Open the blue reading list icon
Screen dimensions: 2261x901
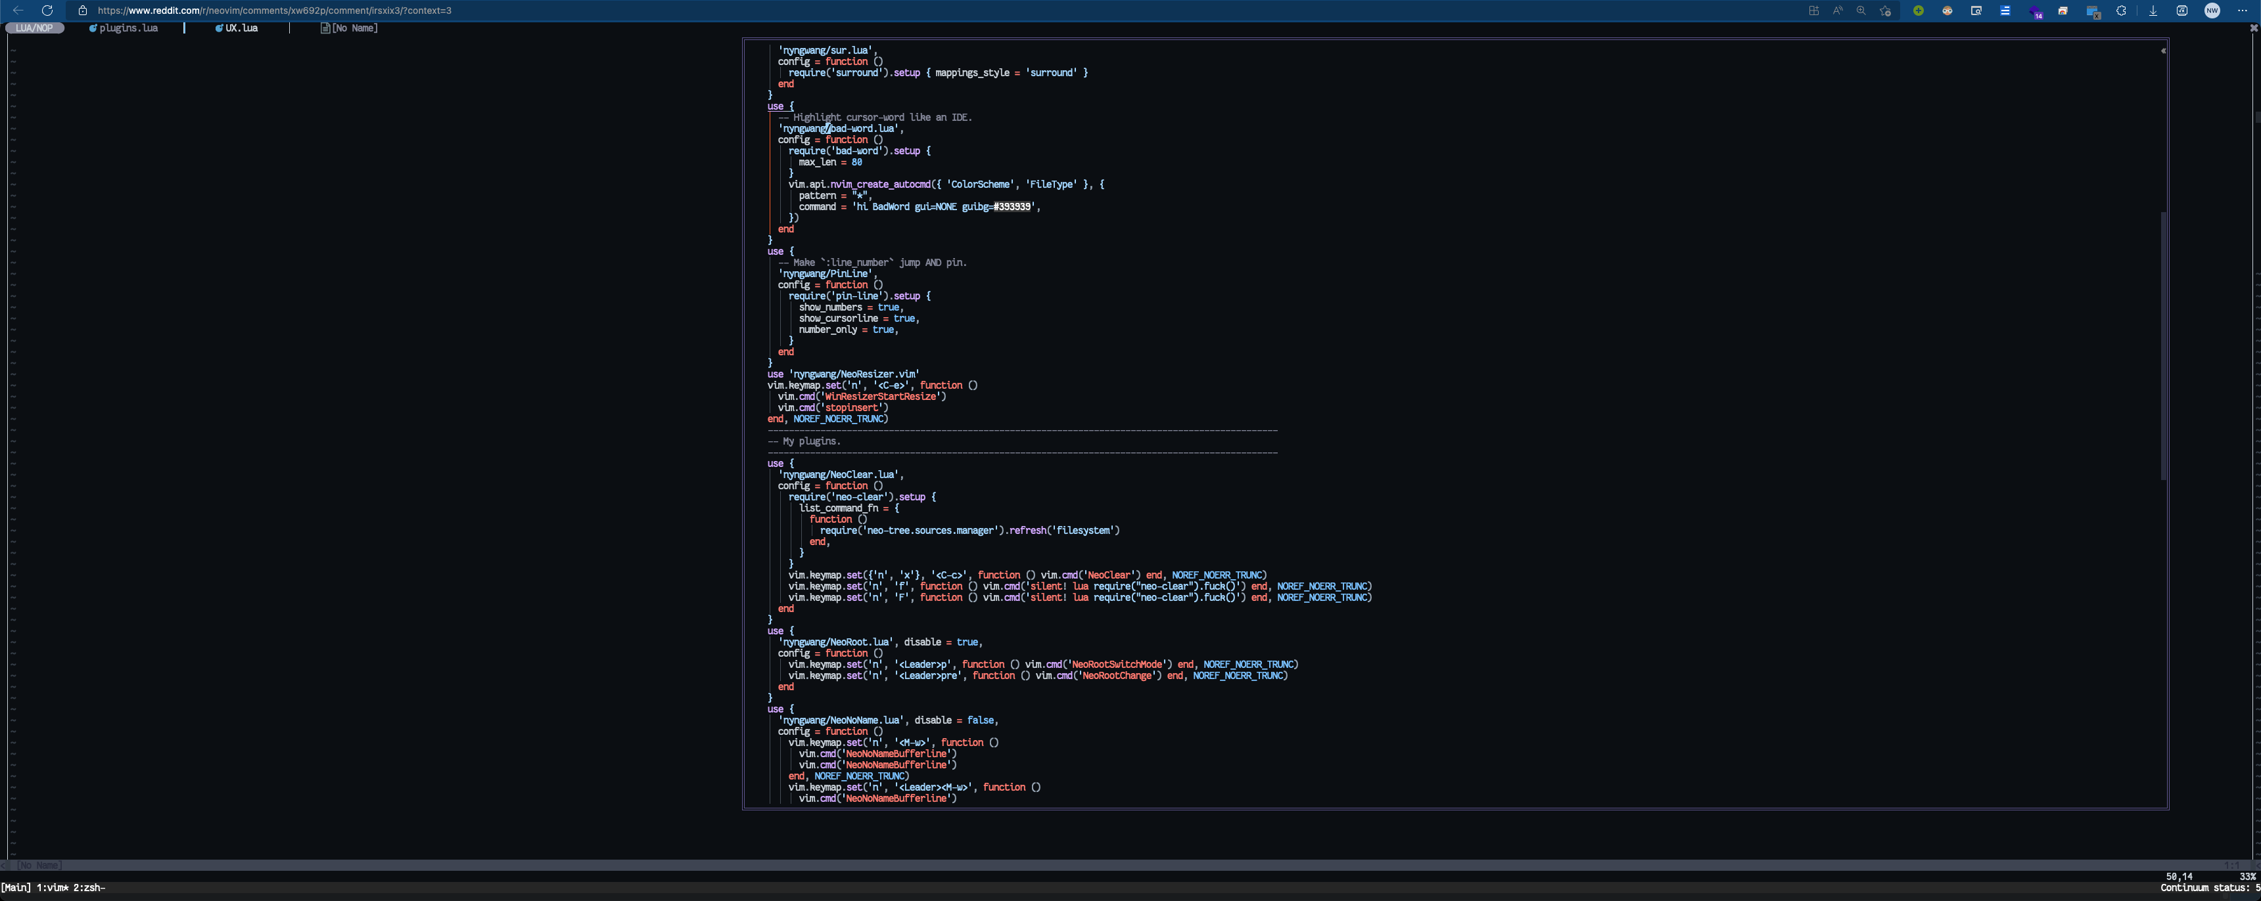(2007, 11)
